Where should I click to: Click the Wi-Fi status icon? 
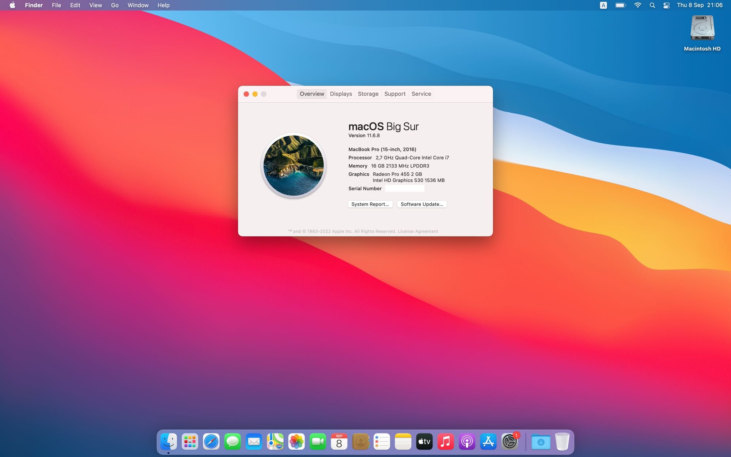pos(638,5)
